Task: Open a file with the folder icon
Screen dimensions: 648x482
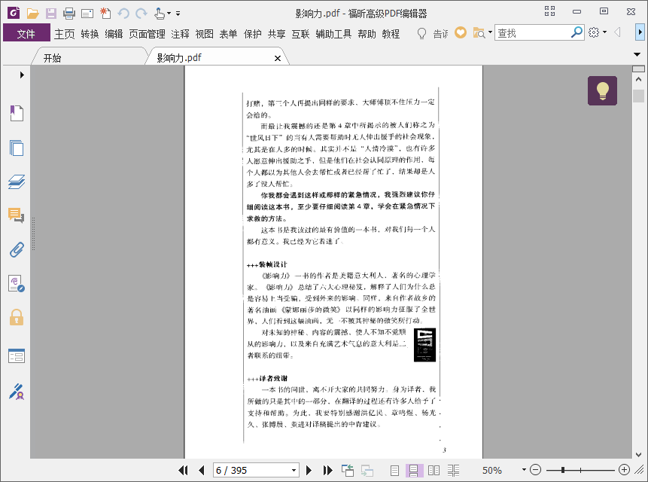Action: 32,14
